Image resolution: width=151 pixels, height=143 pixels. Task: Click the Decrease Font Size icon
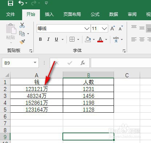(121, 28)
